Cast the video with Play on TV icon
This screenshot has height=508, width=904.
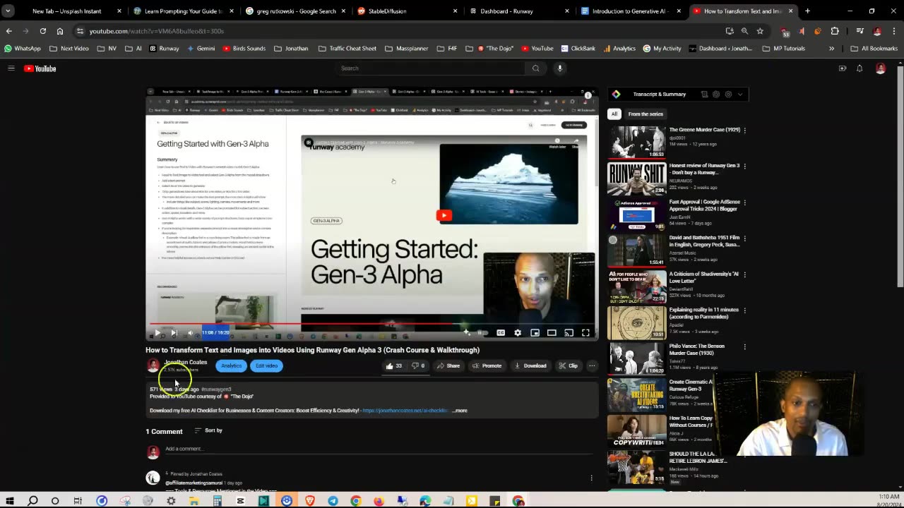click(x=569, y=333)
